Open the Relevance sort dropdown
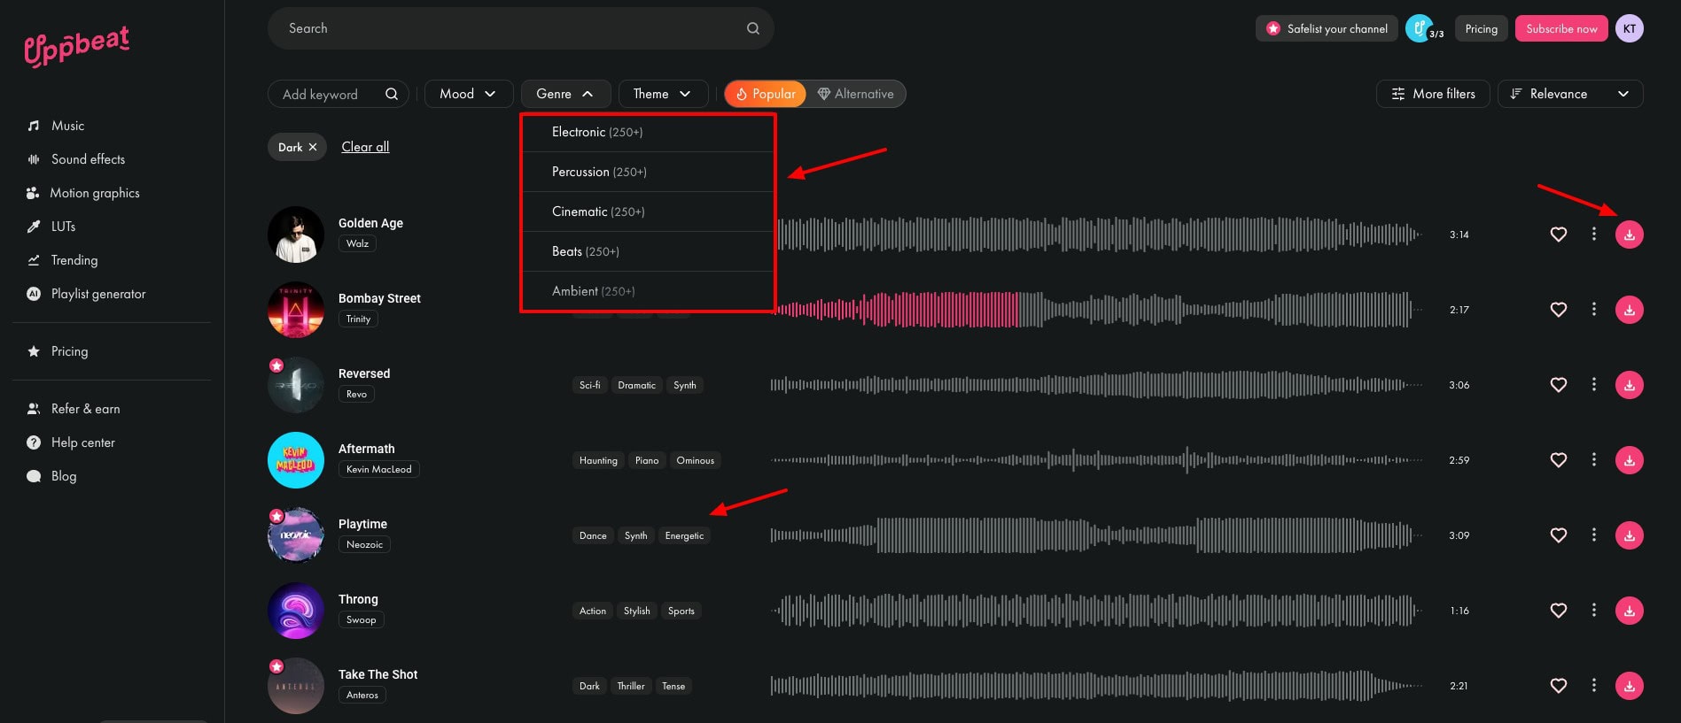Image resolution: width=1681 pixels, height=723 pixels. 1569,94
